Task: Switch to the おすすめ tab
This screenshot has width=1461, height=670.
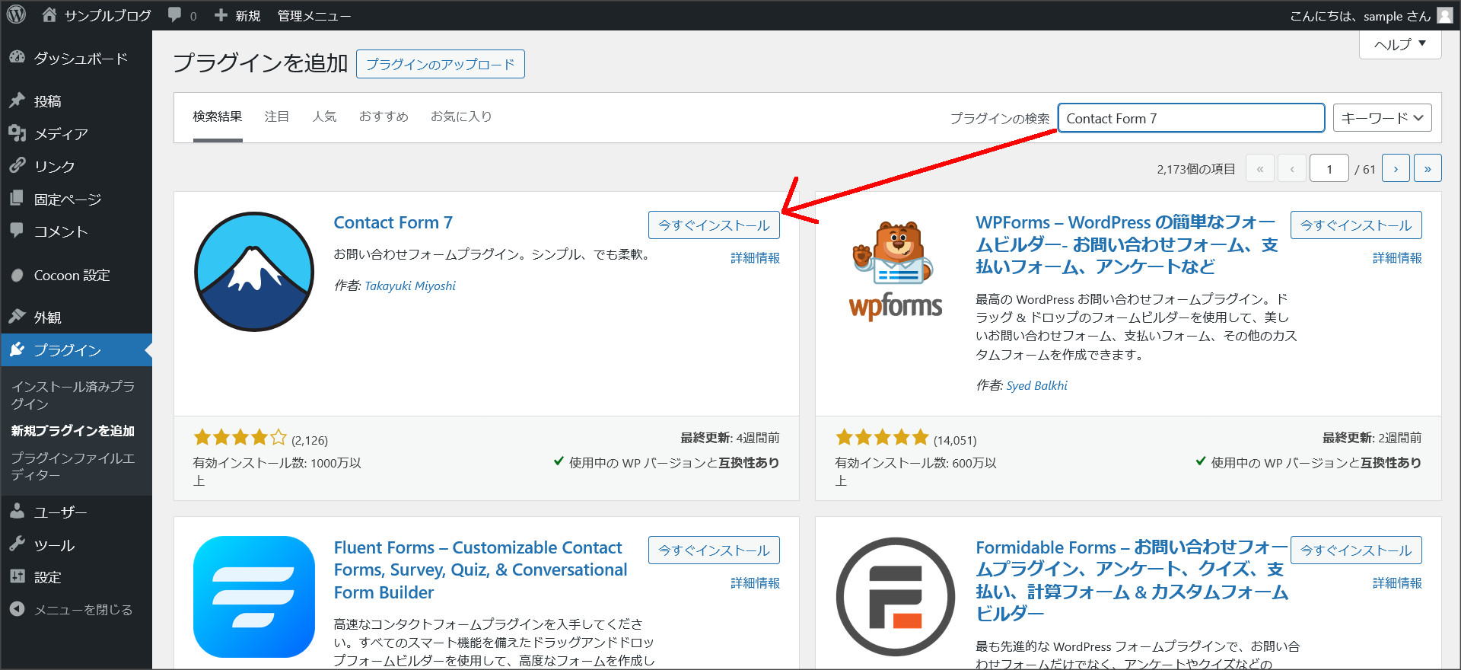Action: (384, 116)
